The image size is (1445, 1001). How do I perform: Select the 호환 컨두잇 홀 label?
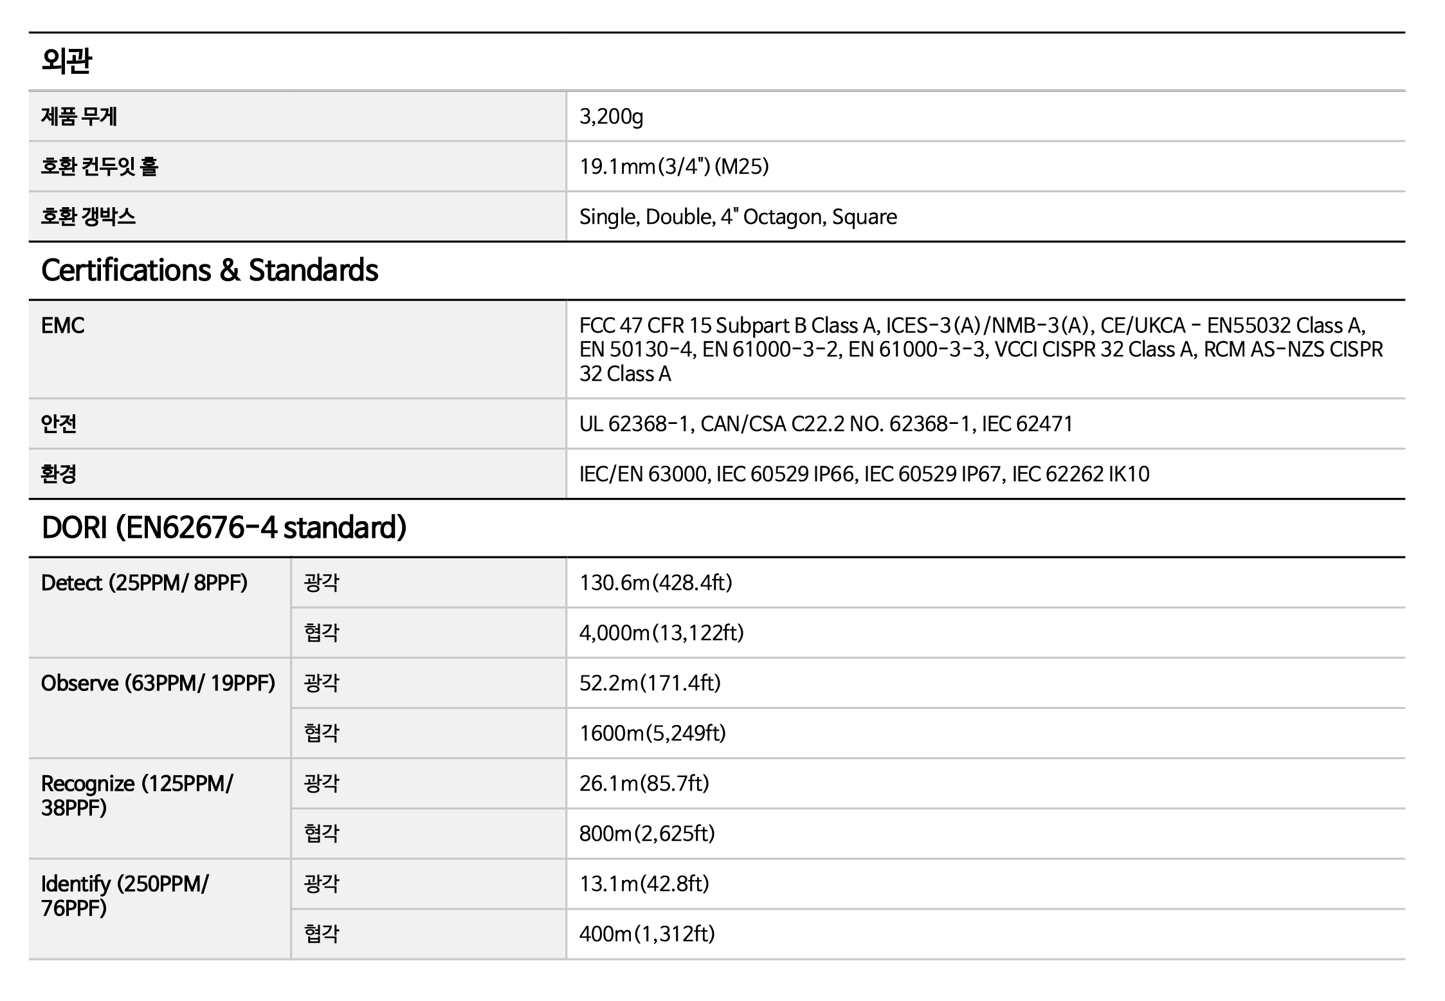(100, 167)
